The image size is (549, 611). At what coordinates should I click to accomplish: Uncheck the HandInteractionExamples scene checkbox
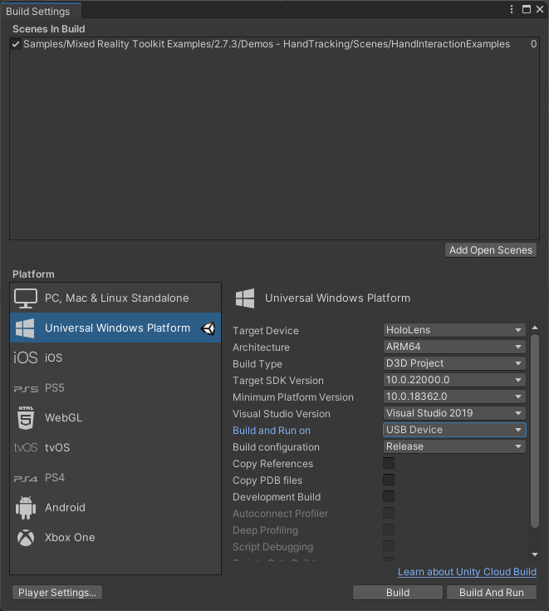[16, 44]
